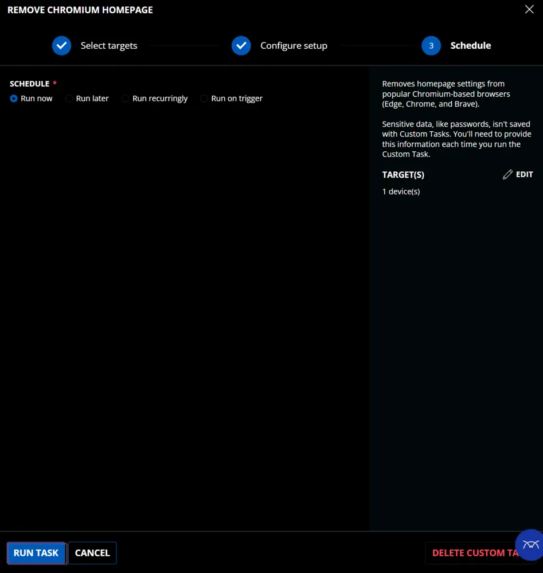Select the Run now radio option
The width and height of the screenshot is (543, 573).
pyautogui.click(x=14, y=99)
